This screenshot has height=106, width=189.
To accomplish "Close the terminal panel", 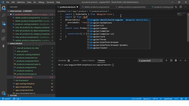I will (185, 60).
